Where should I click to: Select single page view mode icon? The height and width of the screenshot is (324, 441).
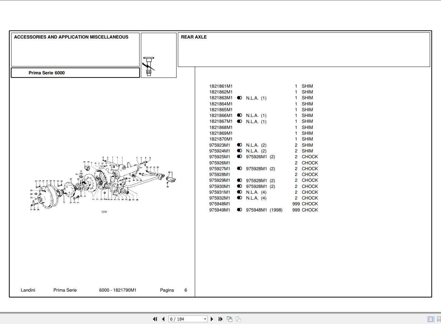point(431,319)
